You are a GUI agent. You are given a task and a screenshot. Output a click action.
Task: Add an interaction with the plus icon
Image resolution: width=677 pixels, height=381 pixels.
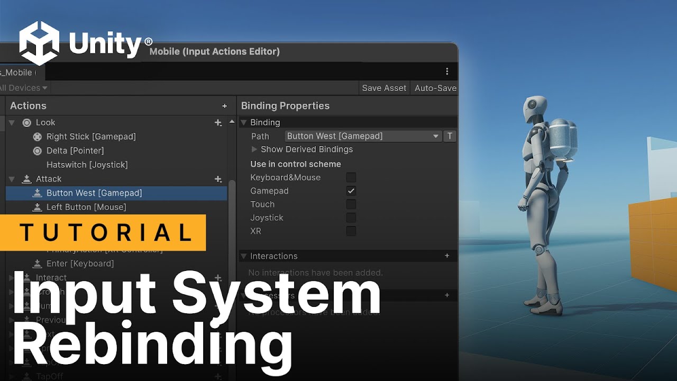pyautogui.click(x=447, y=256)
